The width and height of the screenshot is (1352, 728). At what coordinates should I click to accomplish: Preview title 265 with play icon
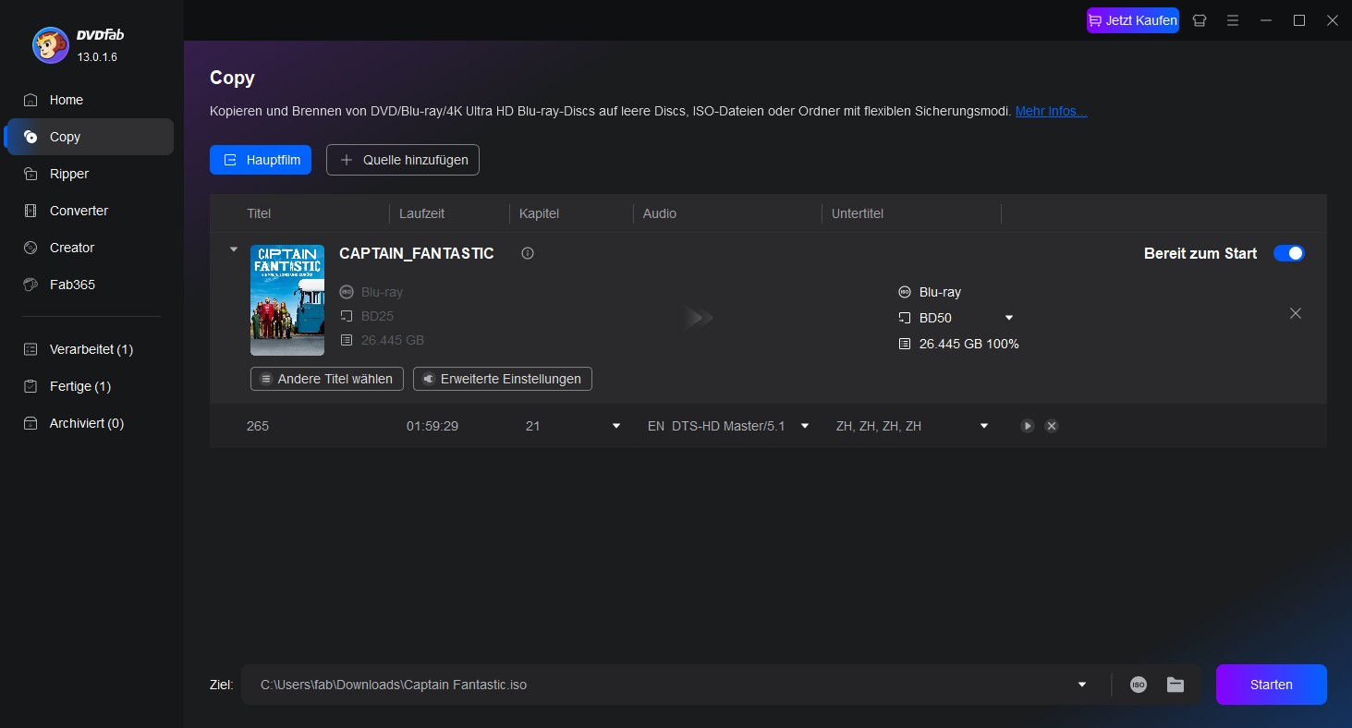pyautogui.click(x=1028, y=426)
